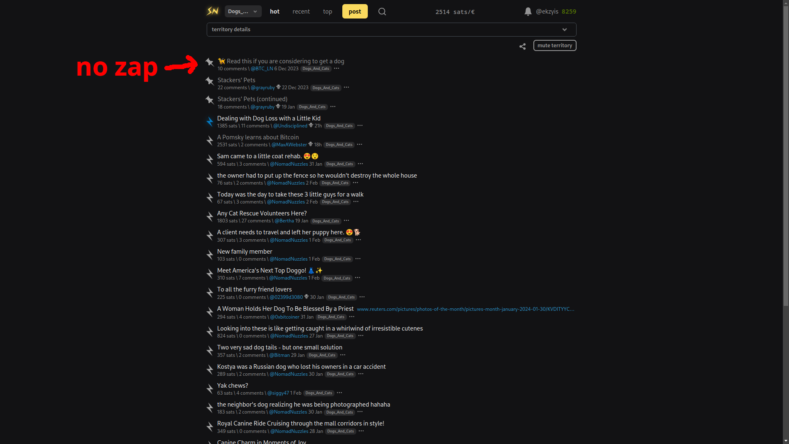Screen dimensions: 789x444
Task: Click pin icon beside 'Stackers' Pets' post
Action: [210, 81]
